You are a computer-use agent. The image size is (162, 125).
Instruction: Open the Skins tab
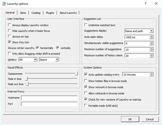[x=23, y=13]
